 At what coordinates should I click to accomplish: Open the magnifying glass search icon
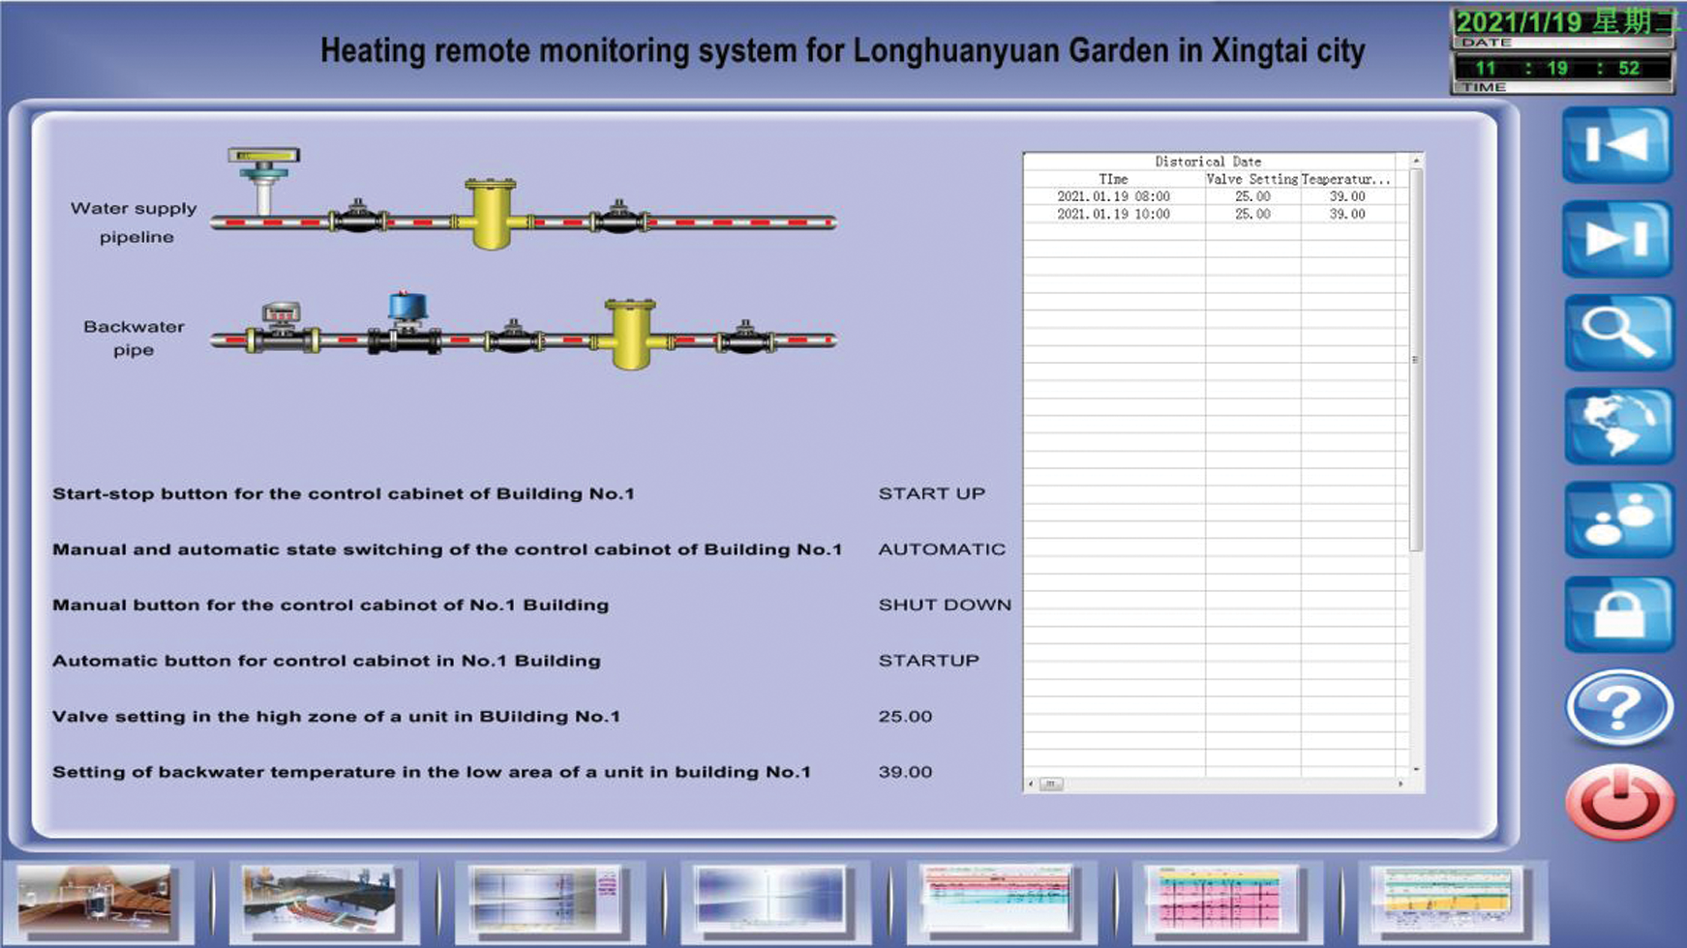coord(1618,332)
